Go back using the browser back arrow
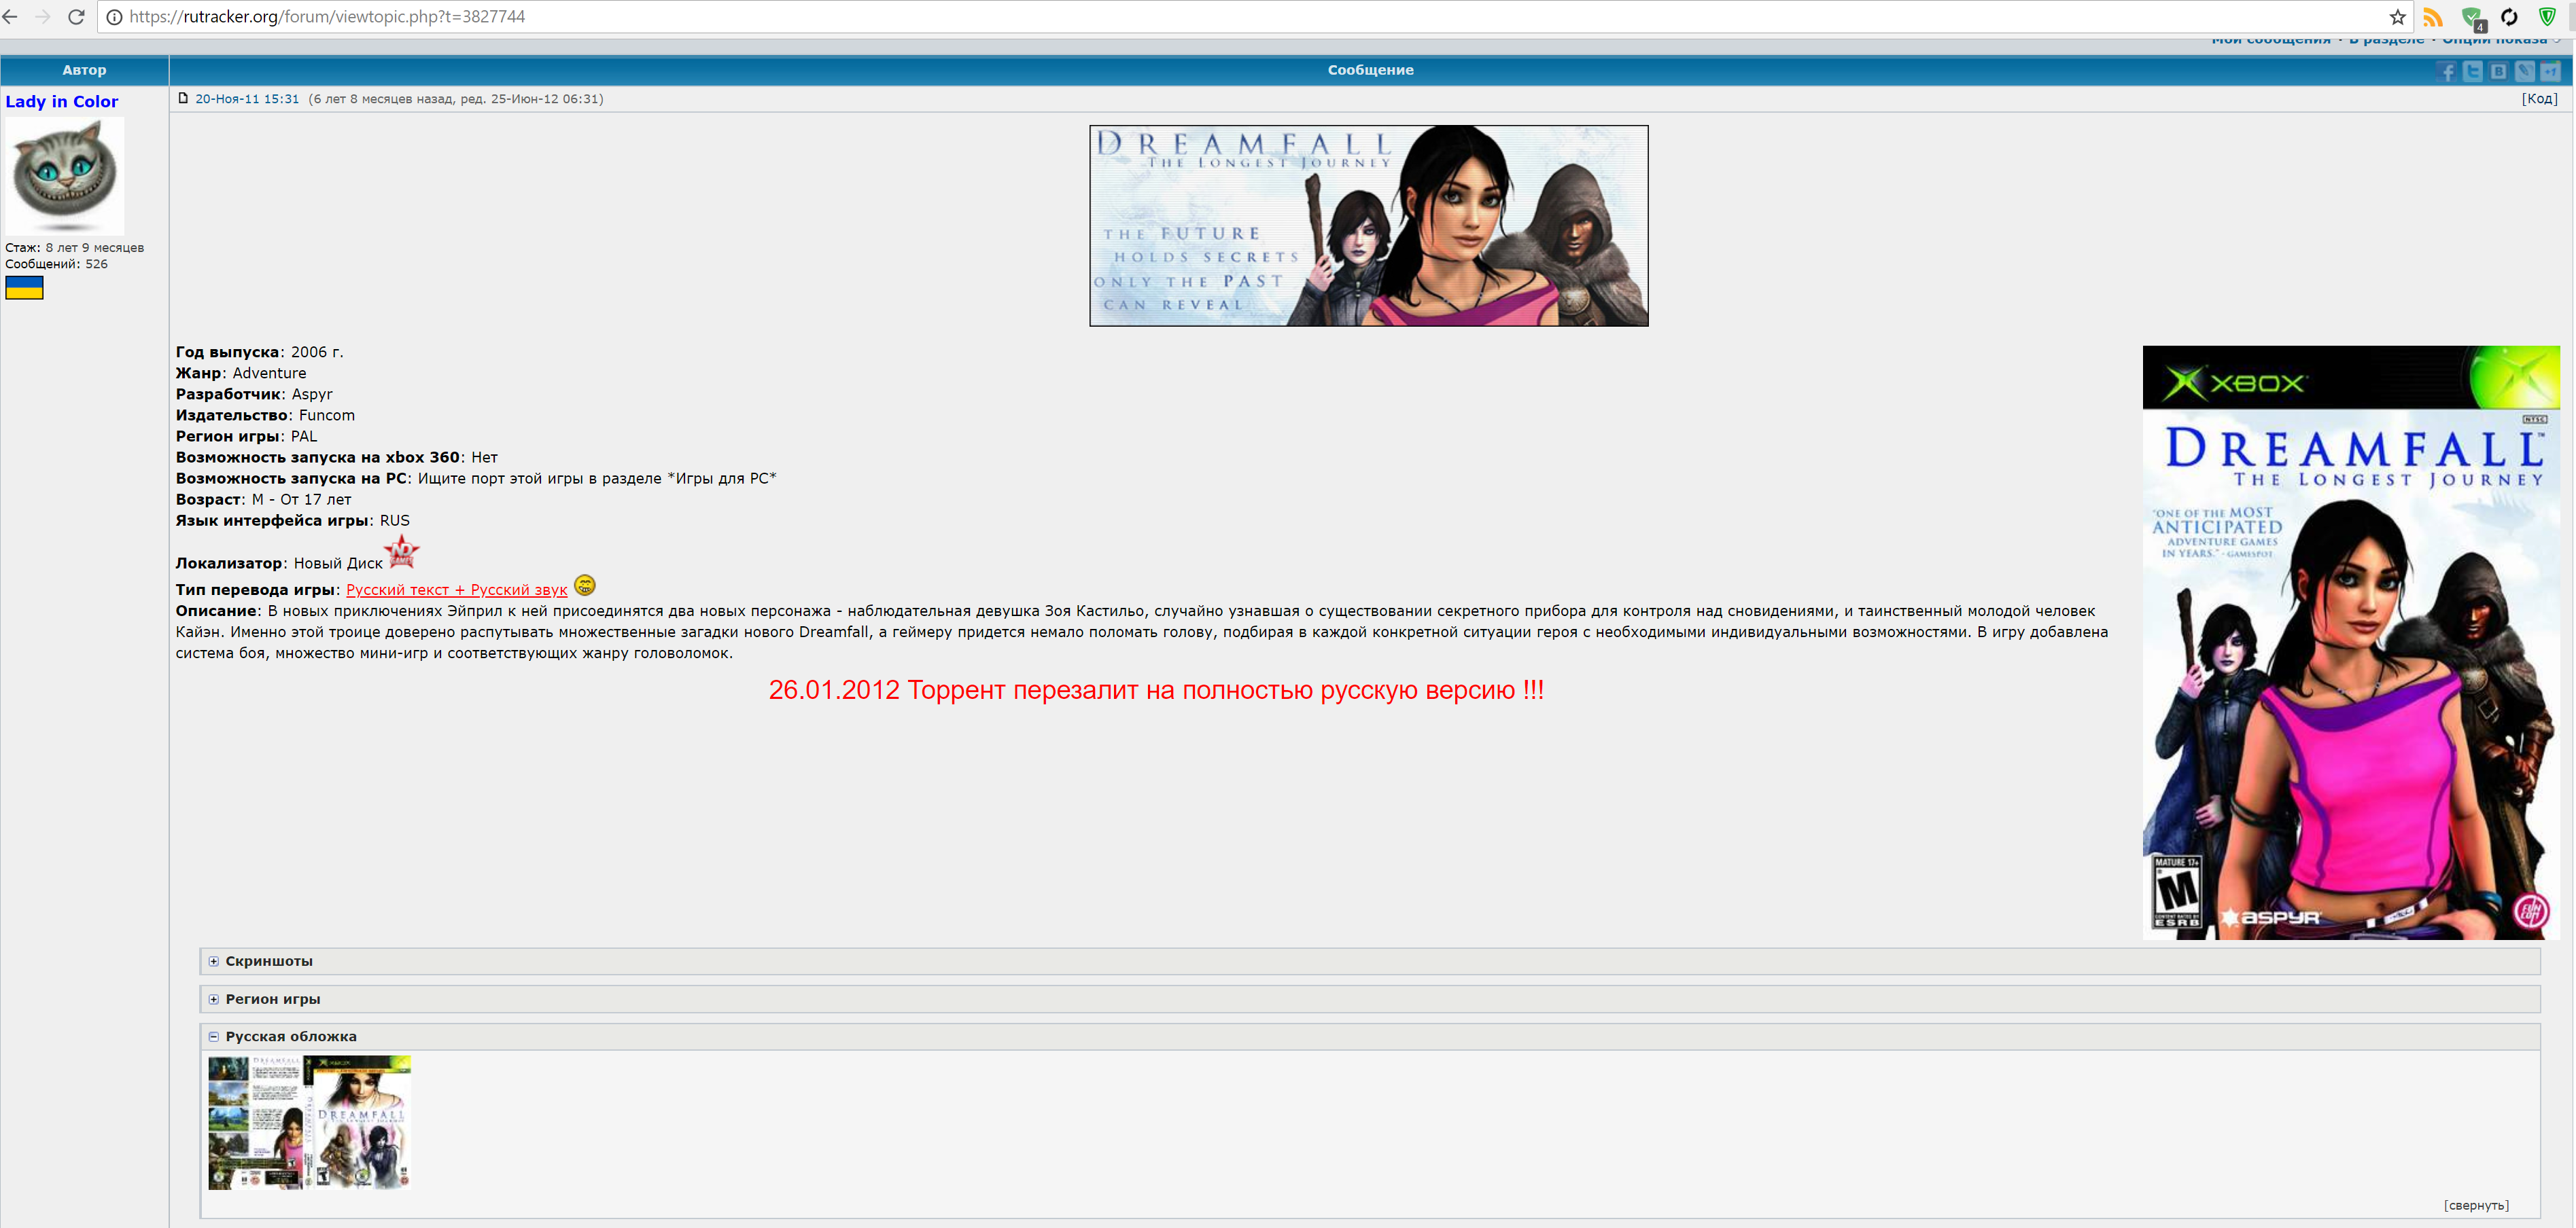This screenshot has height=1228, width=2576. click(x=10, y=17)
